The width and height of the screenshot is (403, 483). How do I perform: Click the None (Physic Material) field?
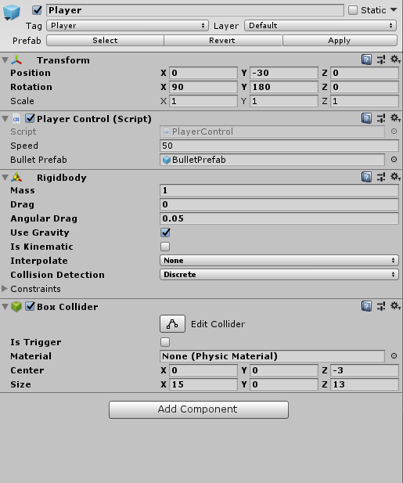(x=272, y=356)
